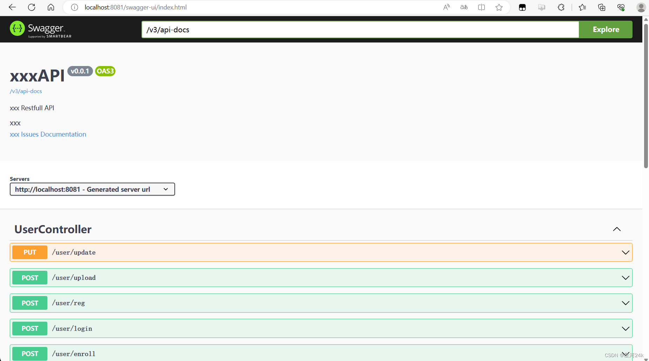This screenshot has height=361, width=649.
Task: Open the browser Extensions puzzle icon
Action: tap(561, 7)
